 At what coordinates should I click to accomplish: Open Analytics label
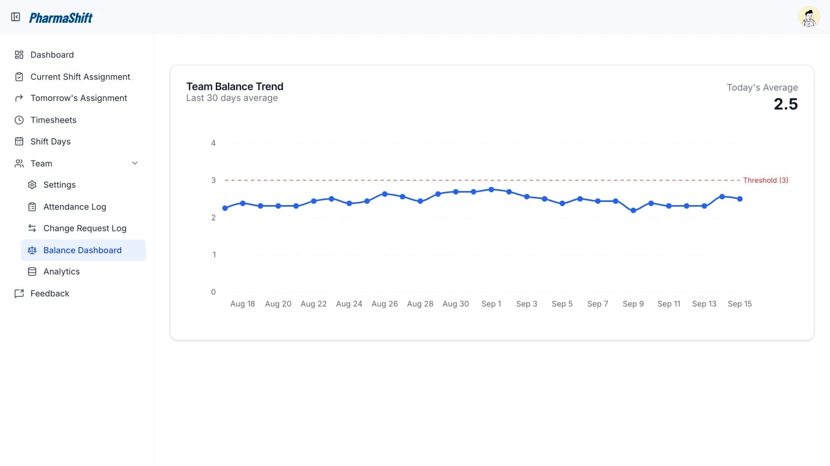[62, 271]
